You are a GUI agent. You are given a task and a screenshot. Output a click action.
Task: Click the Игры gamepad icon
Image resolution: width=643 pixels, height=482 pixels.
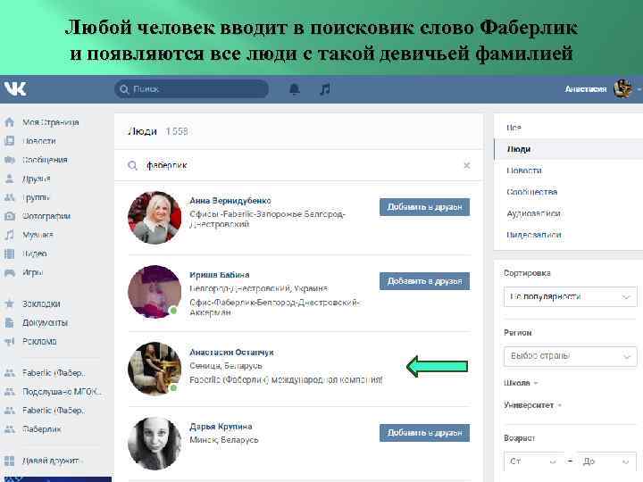click(x=9, y=272)
